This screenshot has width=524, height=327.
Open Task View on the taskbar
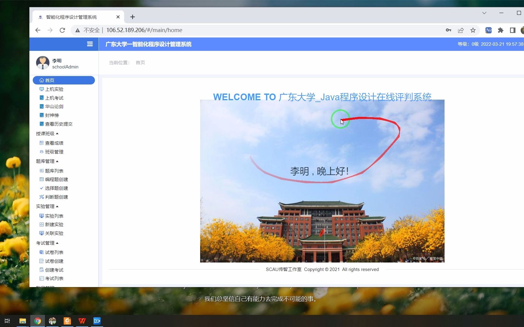coord(7,321)
